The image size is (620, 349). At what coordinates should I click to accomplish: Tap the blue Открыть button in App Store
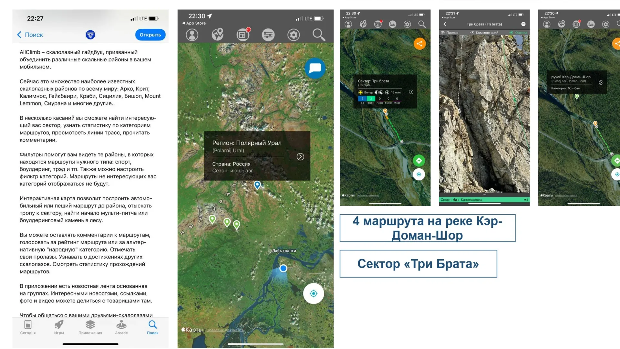[x=150, y=35]
